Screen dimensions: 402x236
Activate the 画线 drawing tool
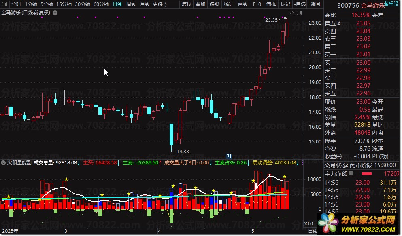click(x=243, y=4)
